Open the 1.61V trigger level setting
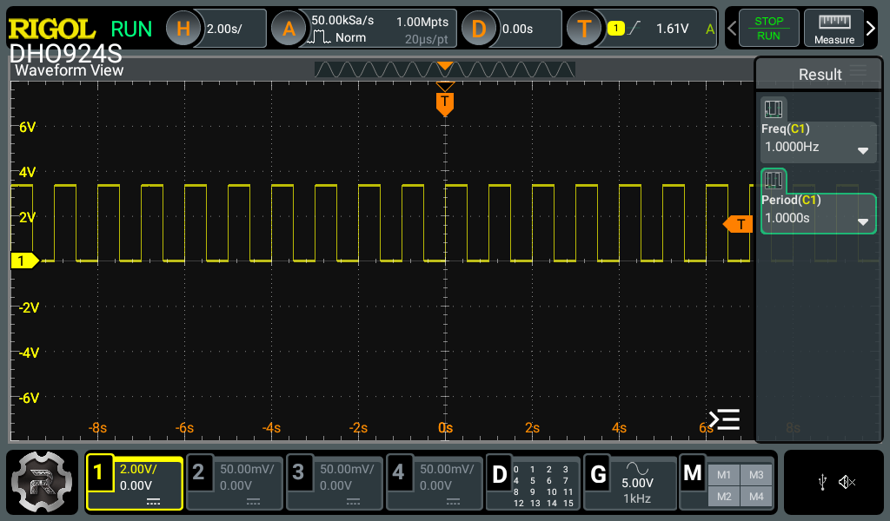890x521 pixels. click(x=672, y=29)
